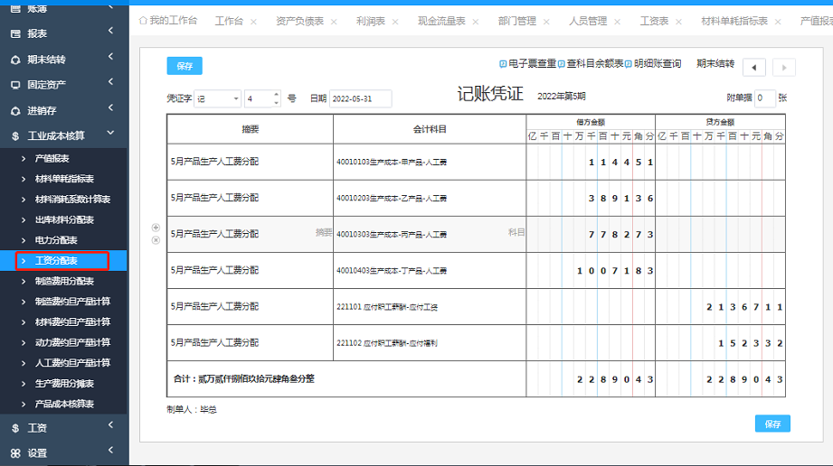The image size is (833, 466).
Task: Expand the 工资 sidebar menu chevron
Action: click(x=111, y=424)
